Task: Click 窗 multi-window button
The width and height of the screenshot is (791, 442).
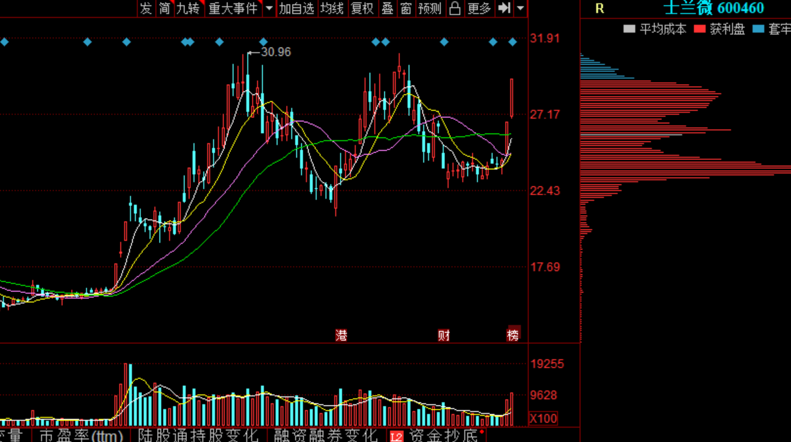Action: (406, 8)
